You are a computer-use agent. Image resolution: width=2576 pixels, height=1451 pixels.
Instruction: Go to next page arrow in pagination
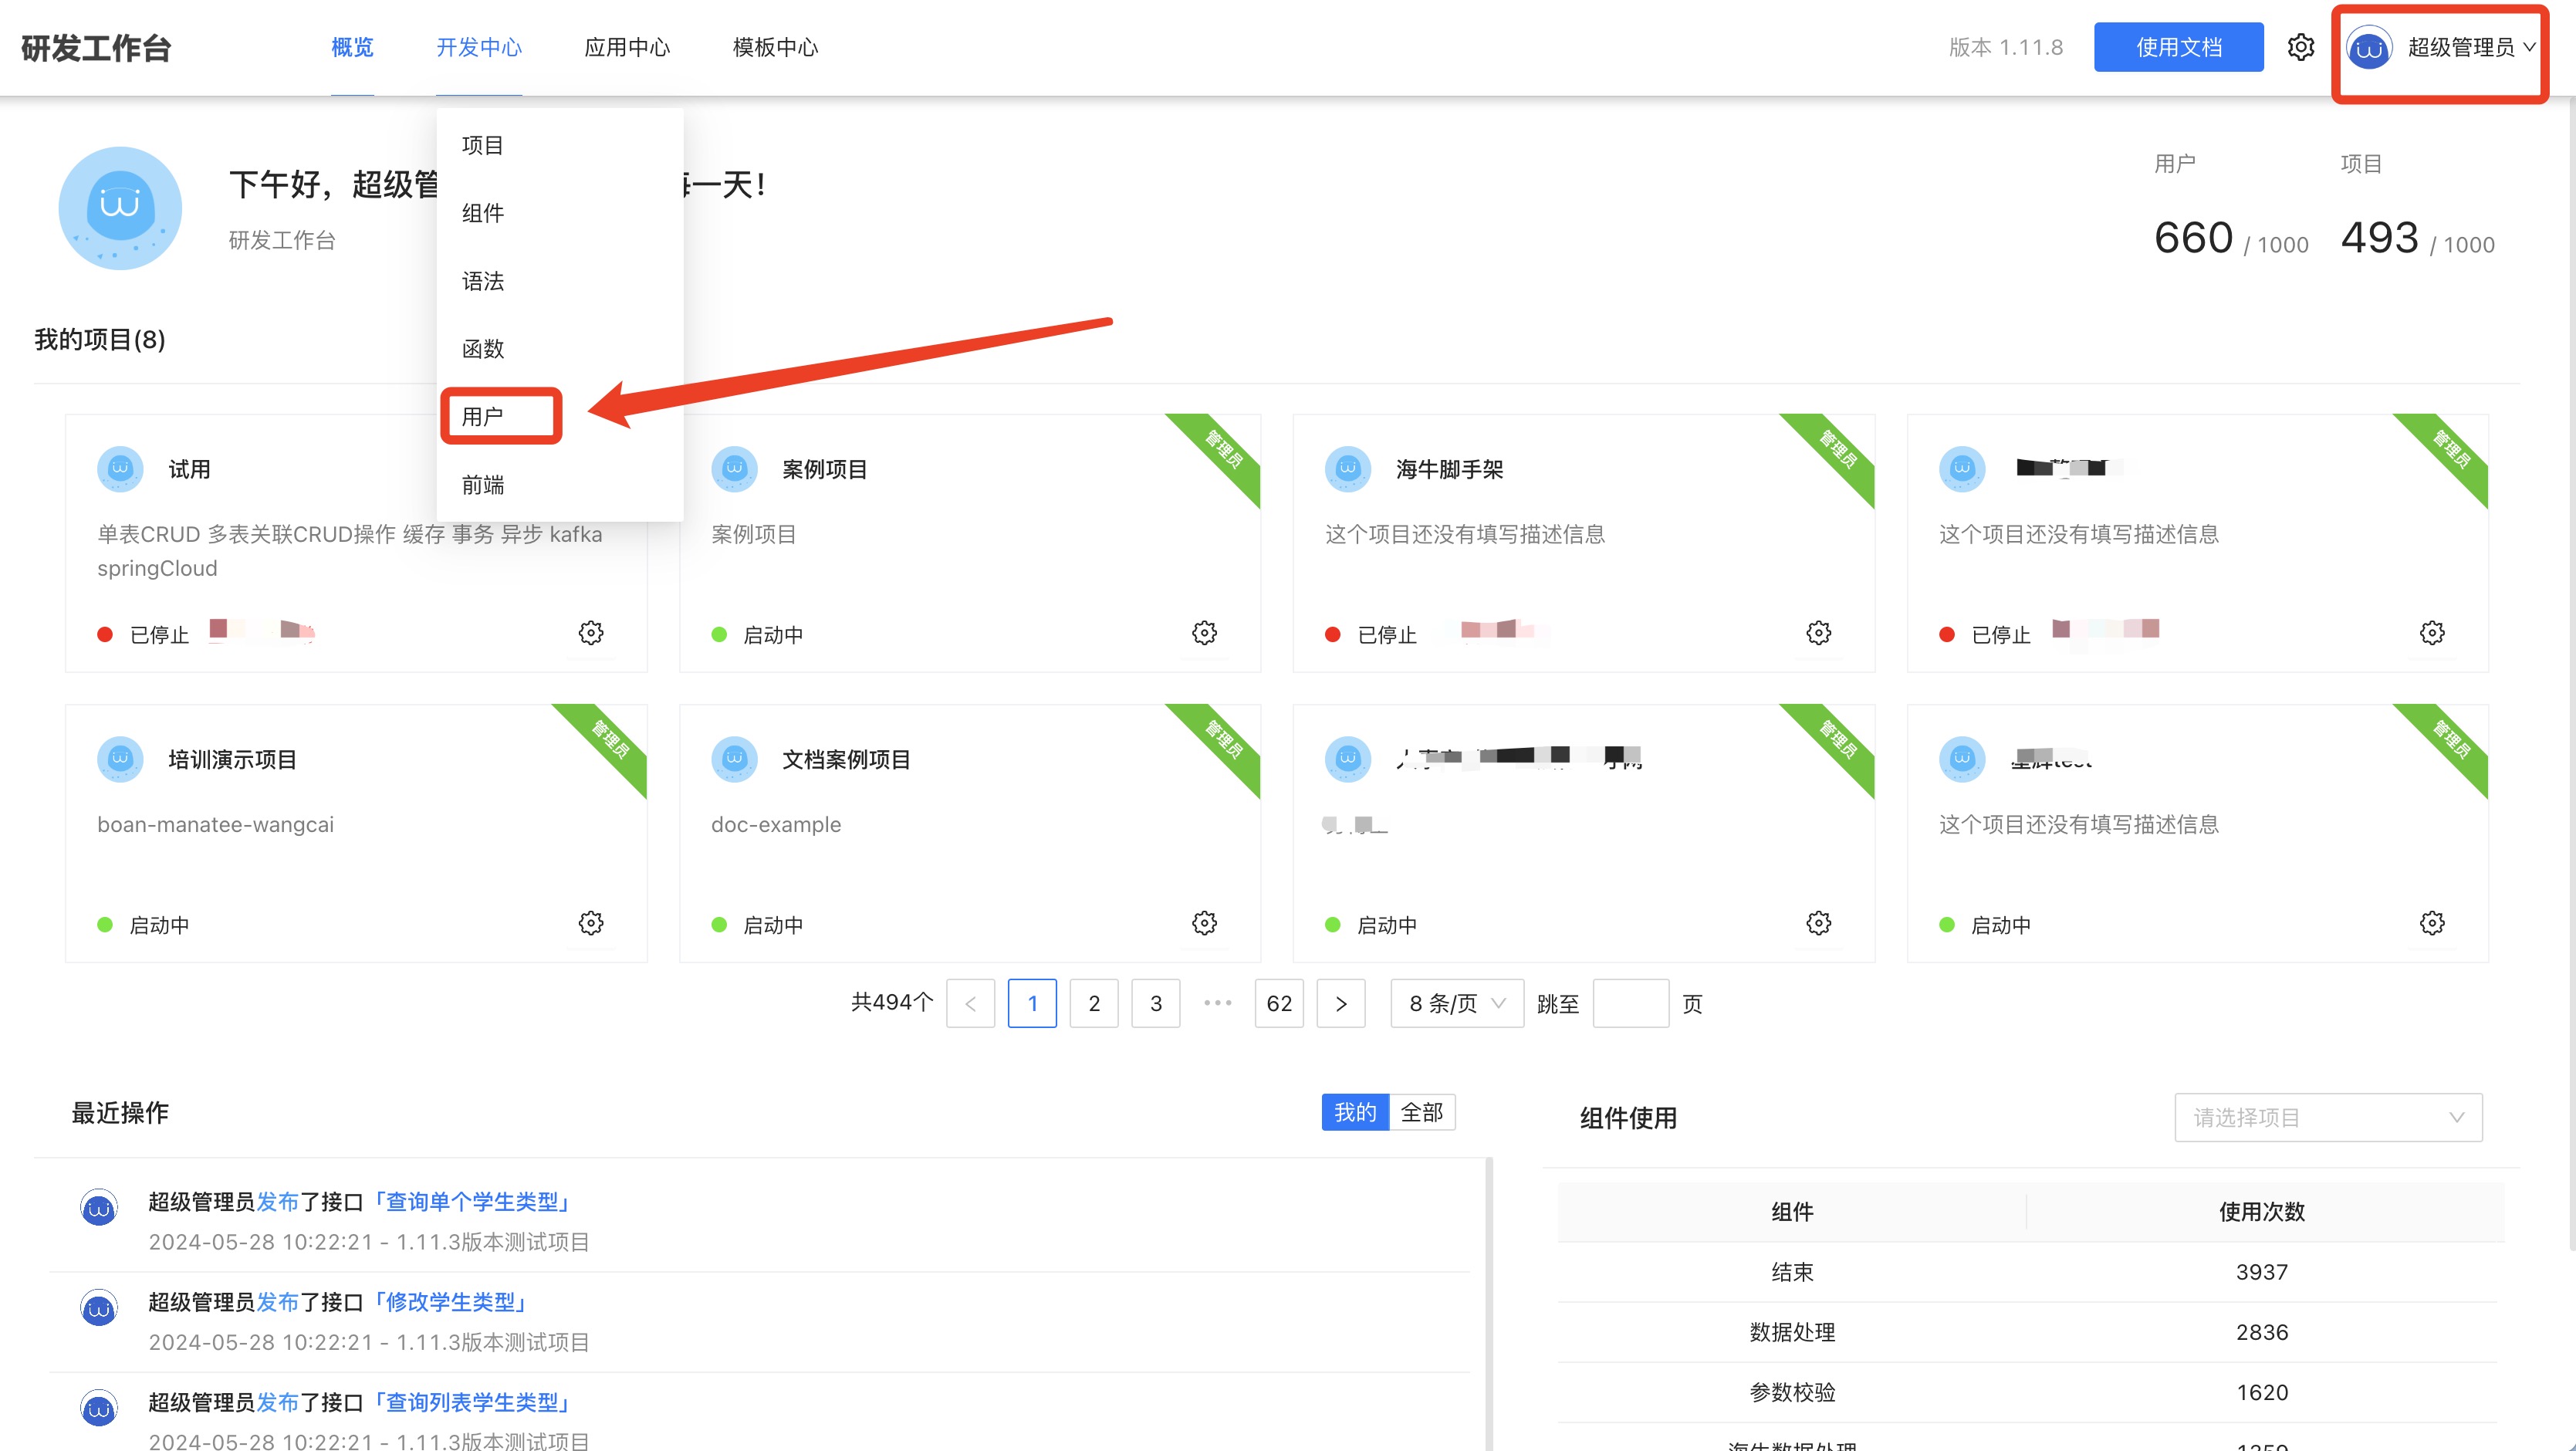1341,1003
